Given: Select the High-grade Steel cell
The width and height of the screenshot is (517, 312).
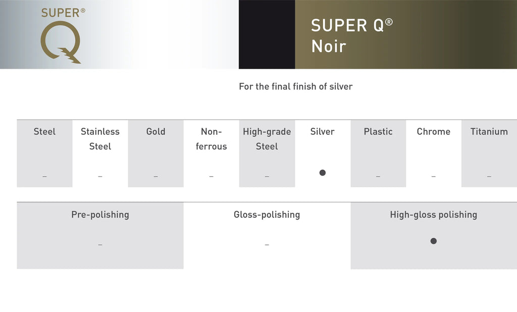Looking at the screenshot, I should pos(267,153).
